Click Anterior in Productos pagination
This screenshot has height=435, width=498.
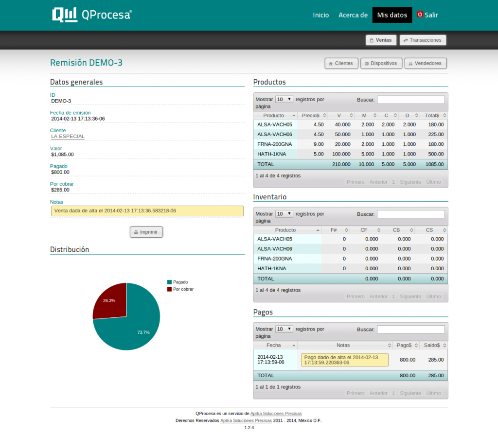[x=378, y=182]
